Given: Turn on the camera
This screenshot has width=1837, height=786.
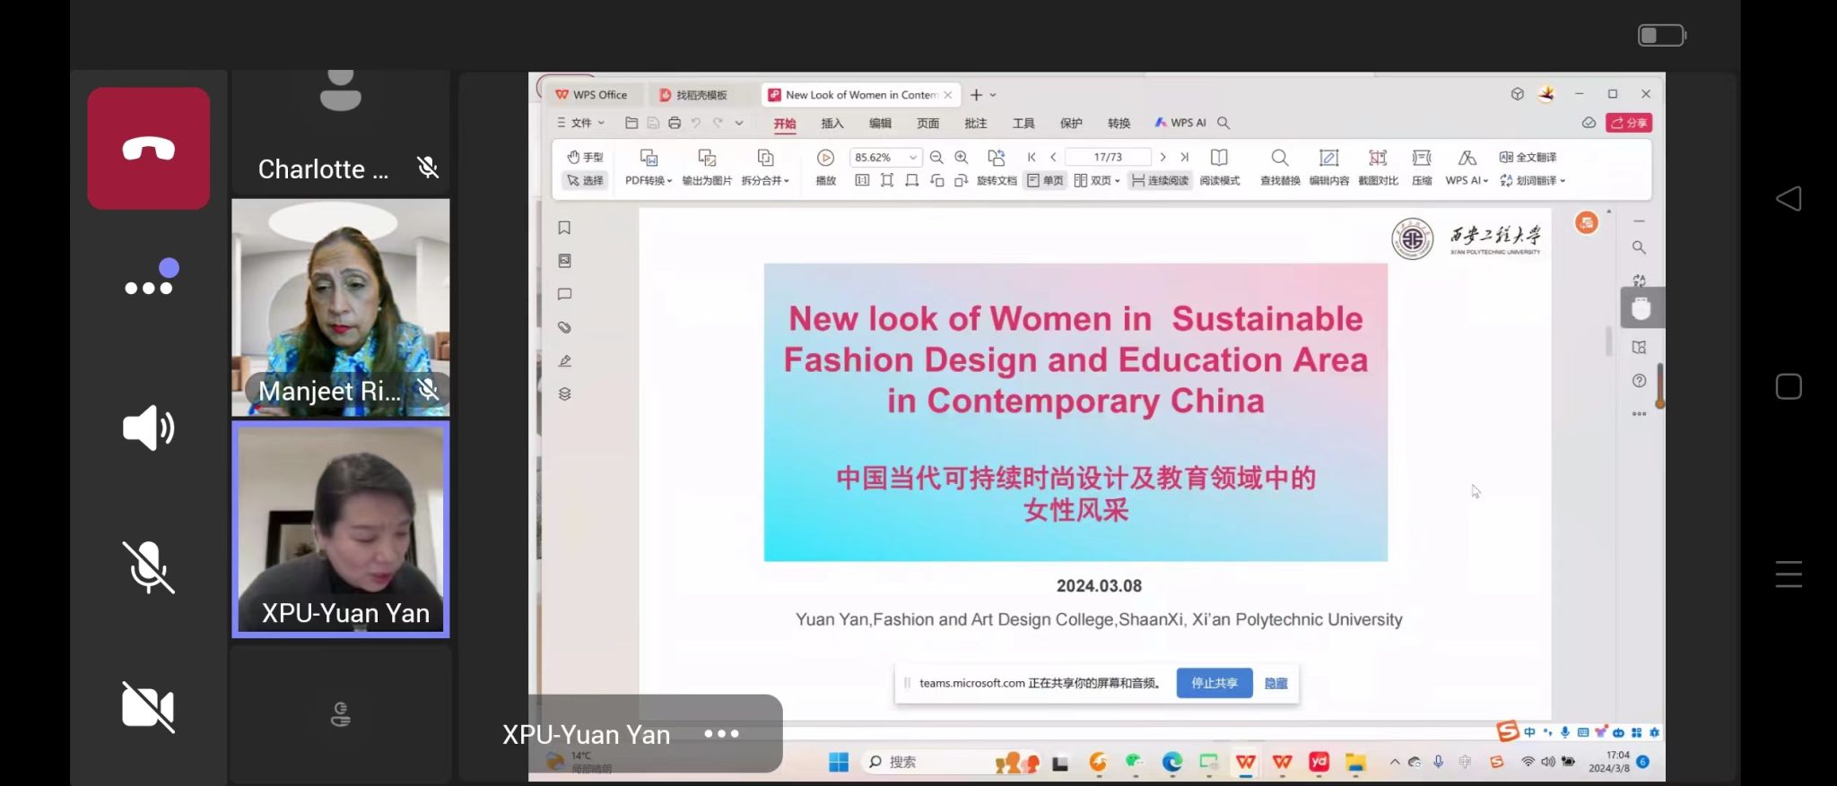Looking at the screenshot, I should click(x=148, y=707).
